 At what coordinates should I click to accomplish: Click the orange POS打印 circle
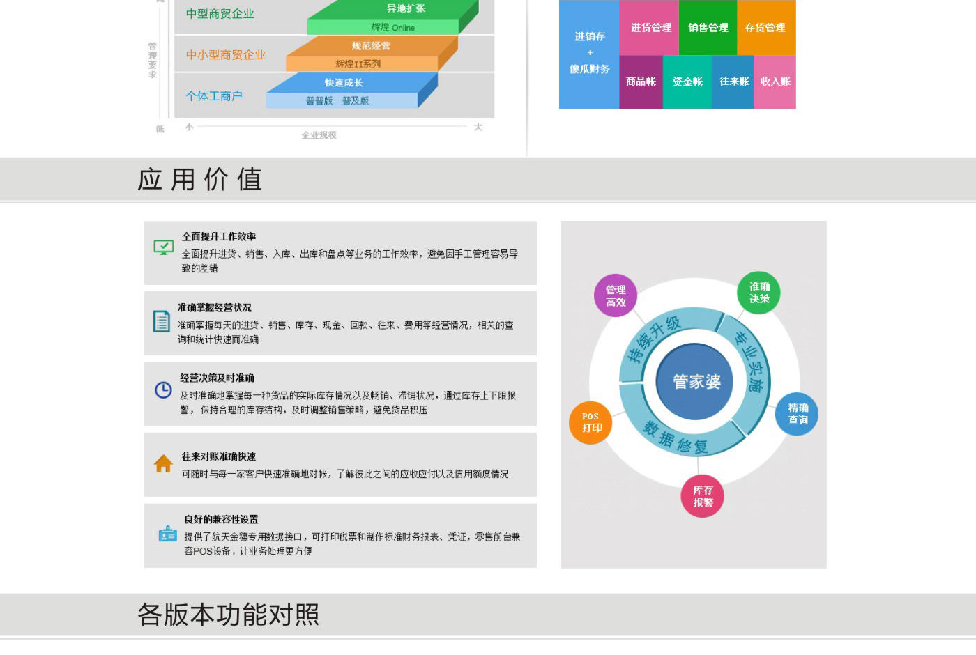(x=591, y=422)
